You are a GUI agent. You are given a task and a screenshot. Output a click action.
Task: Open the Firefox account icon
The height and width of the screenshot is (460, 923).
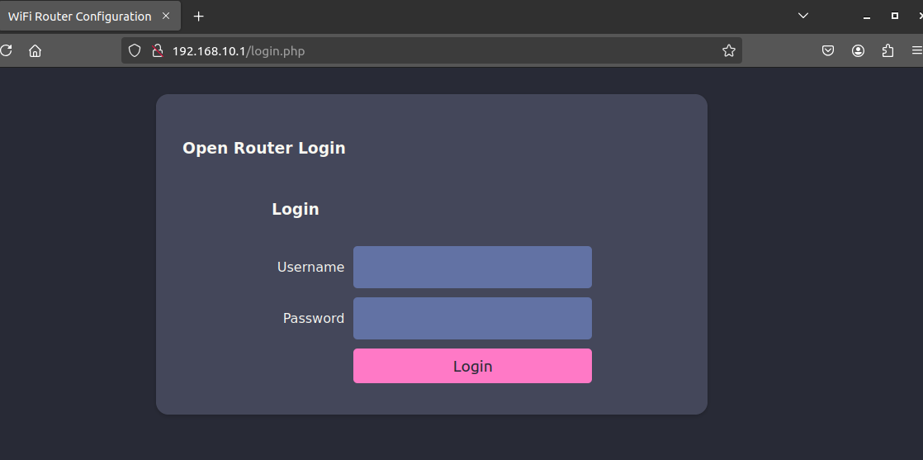click(858, 51)
